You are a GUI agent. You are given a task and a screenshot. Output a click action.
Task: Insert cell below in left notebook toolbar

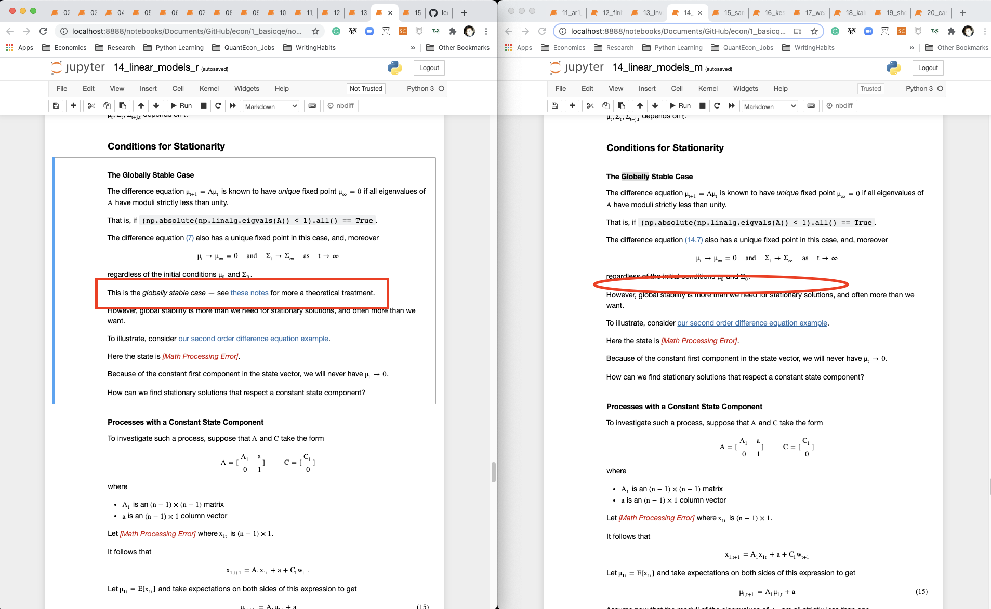click(x=73, y=106)
